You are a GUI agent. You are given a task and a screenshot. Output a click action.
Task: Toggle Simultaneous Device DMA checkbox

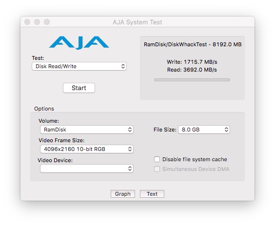pyautogui.click(x=157, y=169)
